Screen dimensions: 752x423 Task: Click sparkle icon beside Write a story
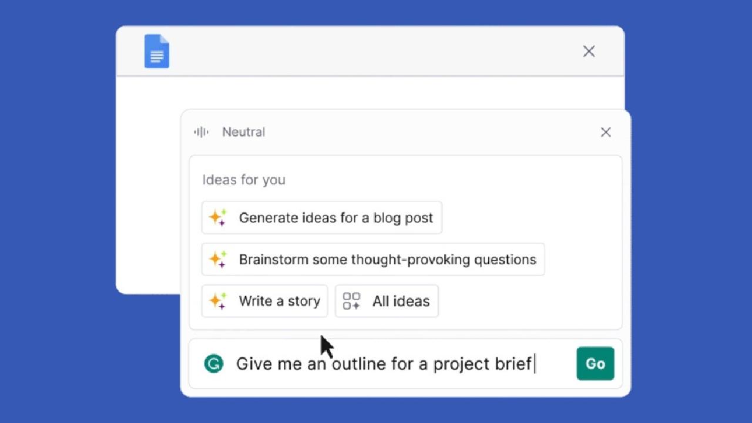[218, 301]
